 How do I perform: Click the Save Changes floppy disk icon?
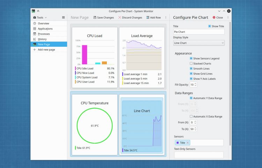coord(95,17)
